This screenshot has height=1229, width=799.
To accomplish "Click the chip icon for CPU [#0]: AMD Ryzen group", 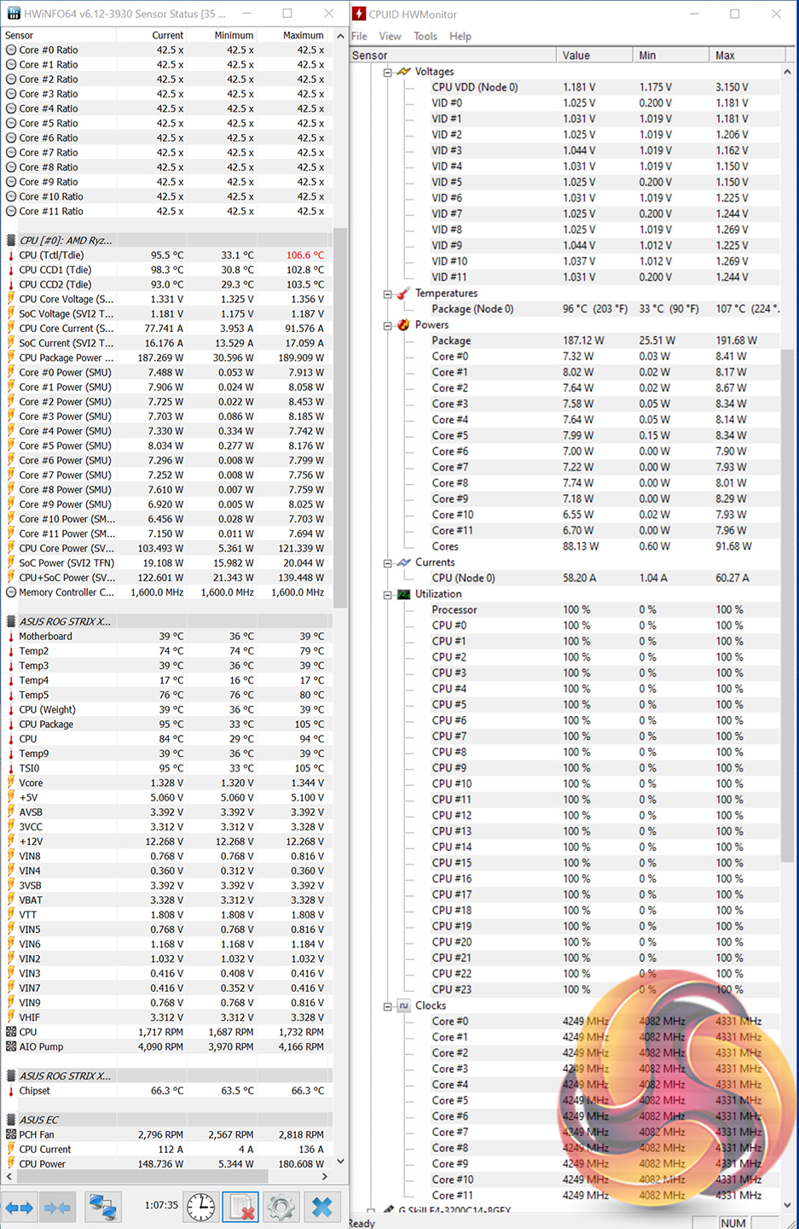I will (x=11, y=241).
